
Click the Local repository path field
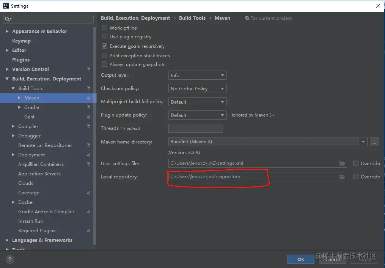click(258, 177)
